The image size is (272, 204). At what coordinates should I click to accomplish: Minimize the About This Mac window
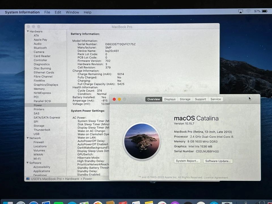[119, 99]
